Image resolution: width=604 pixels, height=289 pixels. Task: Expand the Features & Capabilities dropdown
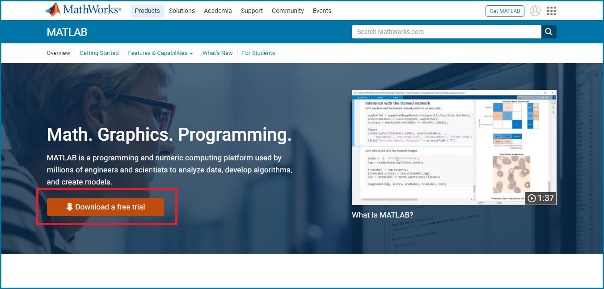[161, 53]
